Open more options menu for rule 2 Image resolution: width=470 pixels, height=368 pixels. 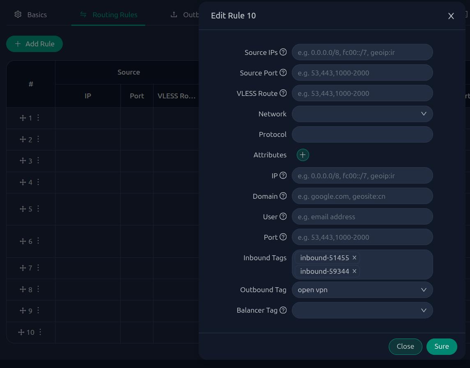[38, 139]
